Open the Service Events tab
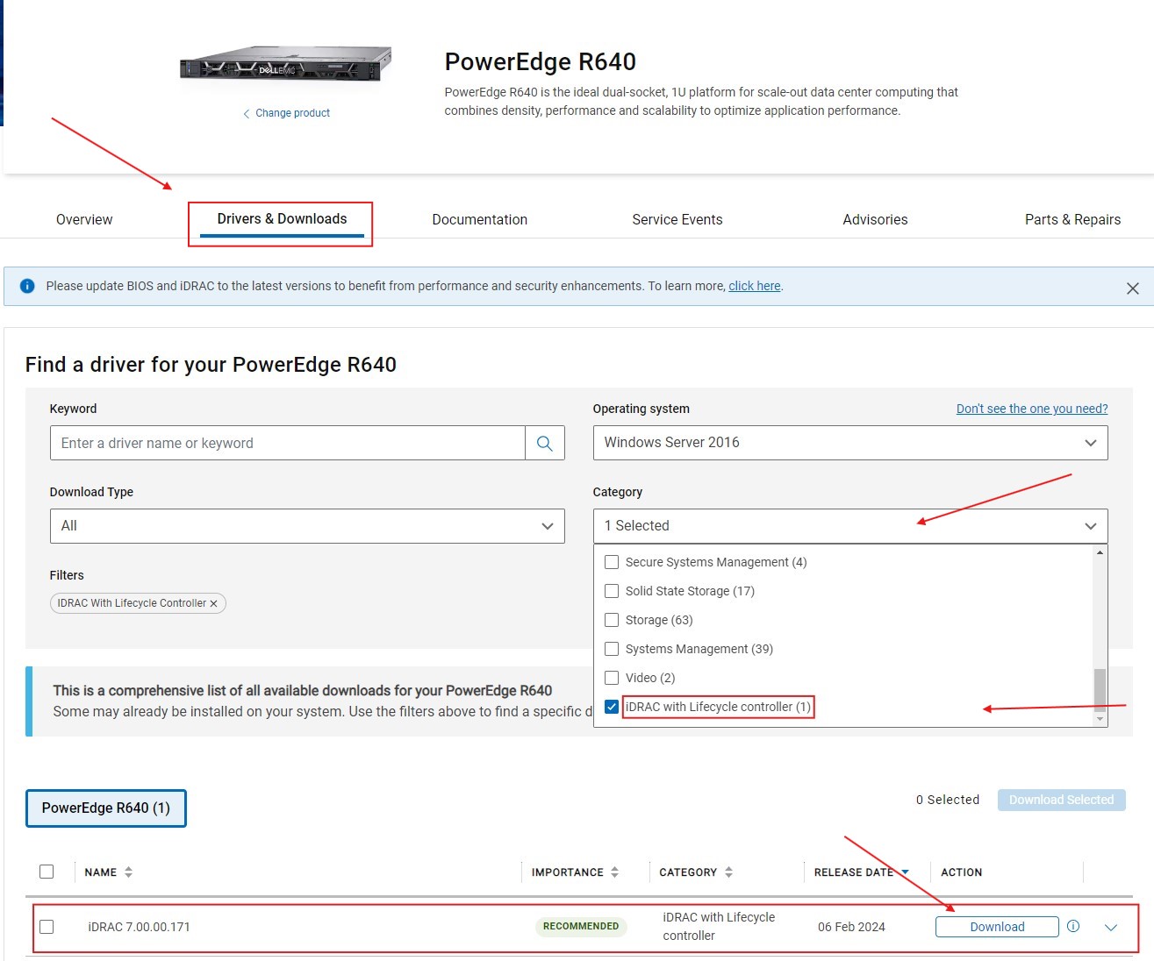The height and width of the screenshot is (961, 1154). click(677, 219)
